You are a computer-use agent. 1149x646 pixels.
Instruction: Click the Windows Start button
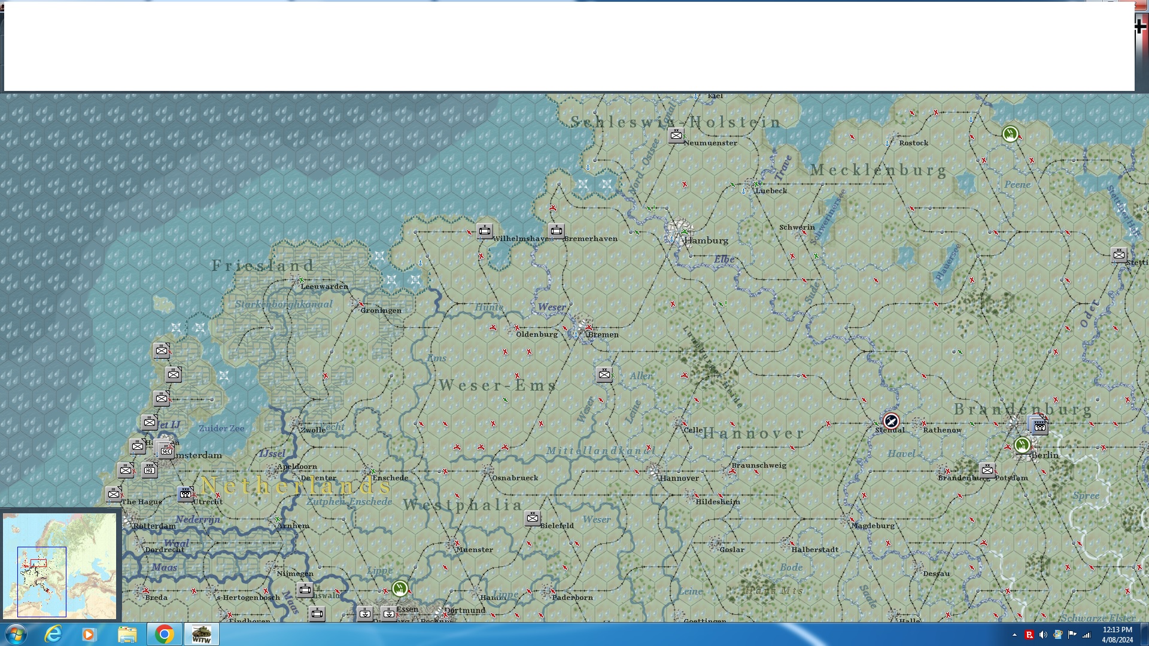point(16,634)
